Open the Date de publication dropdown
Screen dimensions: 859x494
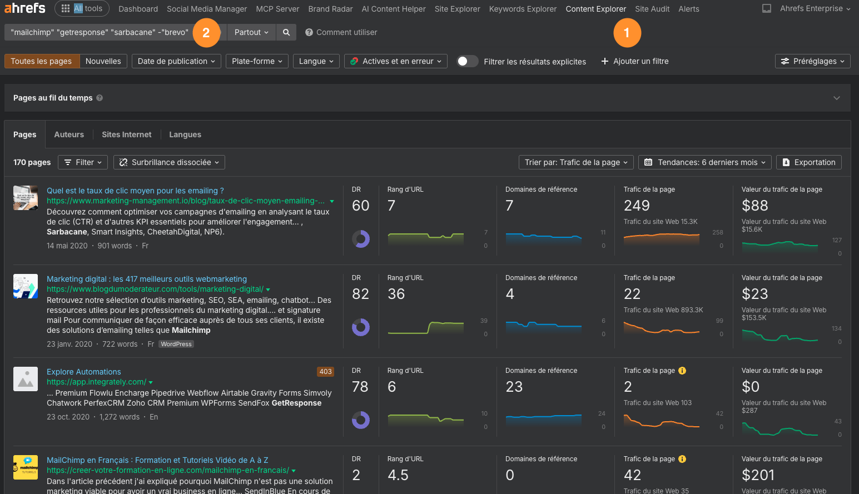[176, 61]
